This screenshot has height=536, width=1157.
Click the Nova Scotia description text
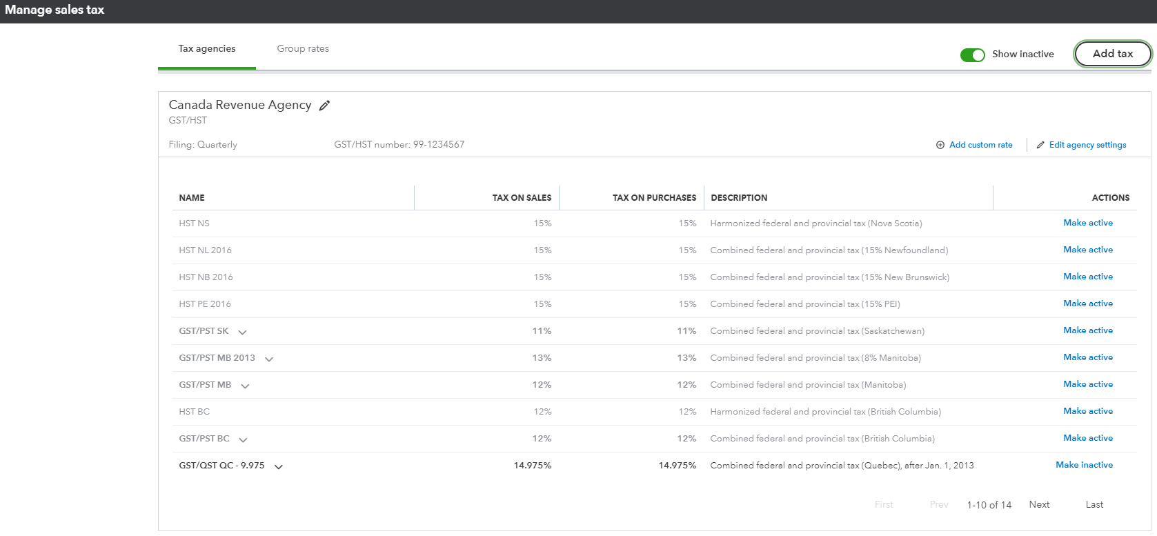click(x=816, y=224)
